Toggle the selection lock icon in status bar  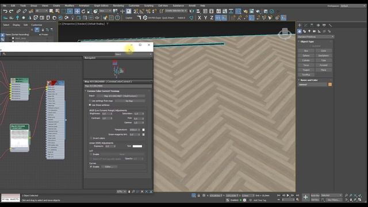[198, 195]
